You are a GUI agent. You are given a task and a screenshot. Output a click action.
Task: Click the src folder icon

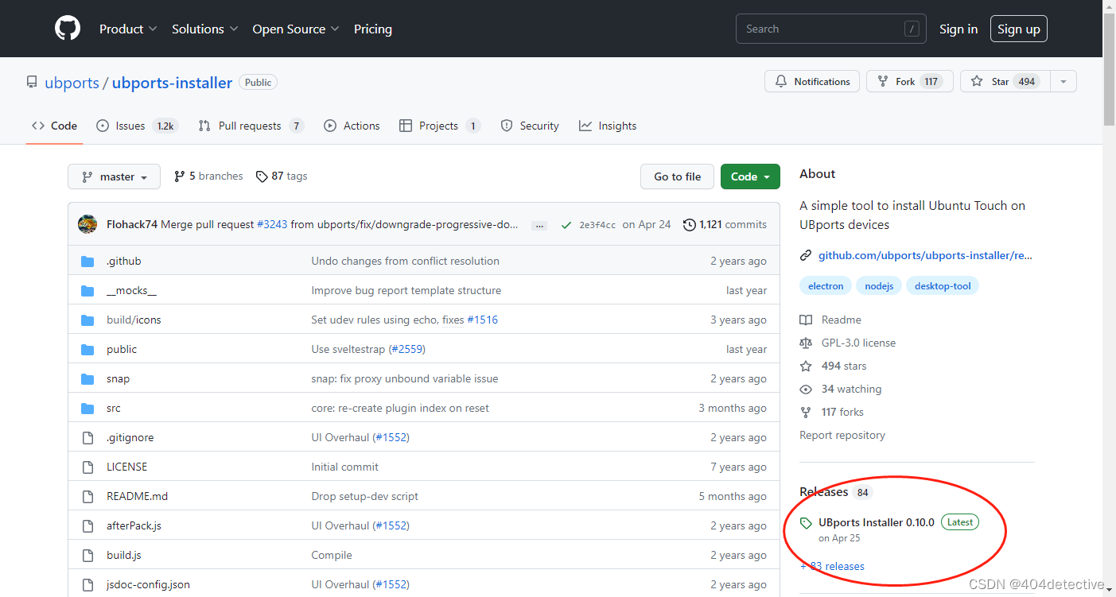click(x=87, y=408)
